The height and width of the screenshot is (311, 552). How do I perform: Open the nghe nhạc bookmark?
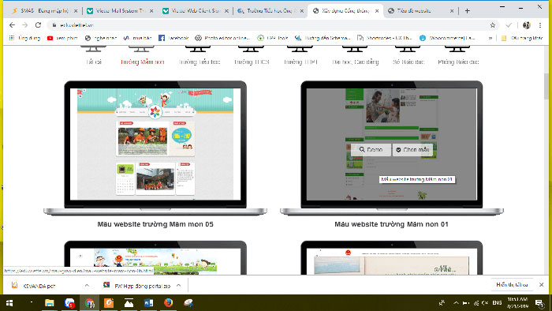click(101, 38)
